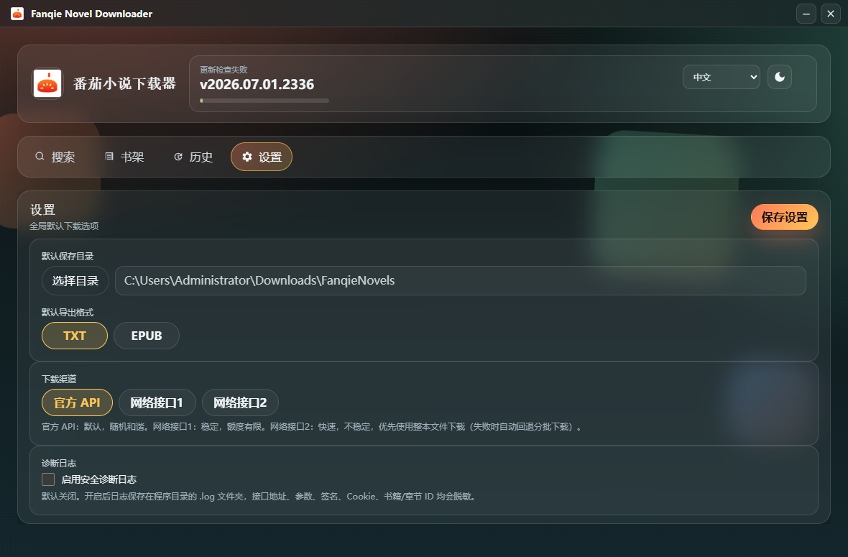
Task: Select the 官方 API download channel
Action: pyautogui.click(x=78, y=403)
